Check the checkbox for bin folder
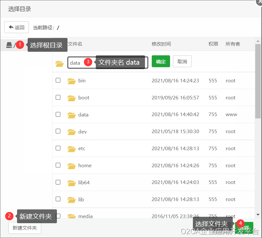Viewport: 262px width, 238px height. coord(58,80)
